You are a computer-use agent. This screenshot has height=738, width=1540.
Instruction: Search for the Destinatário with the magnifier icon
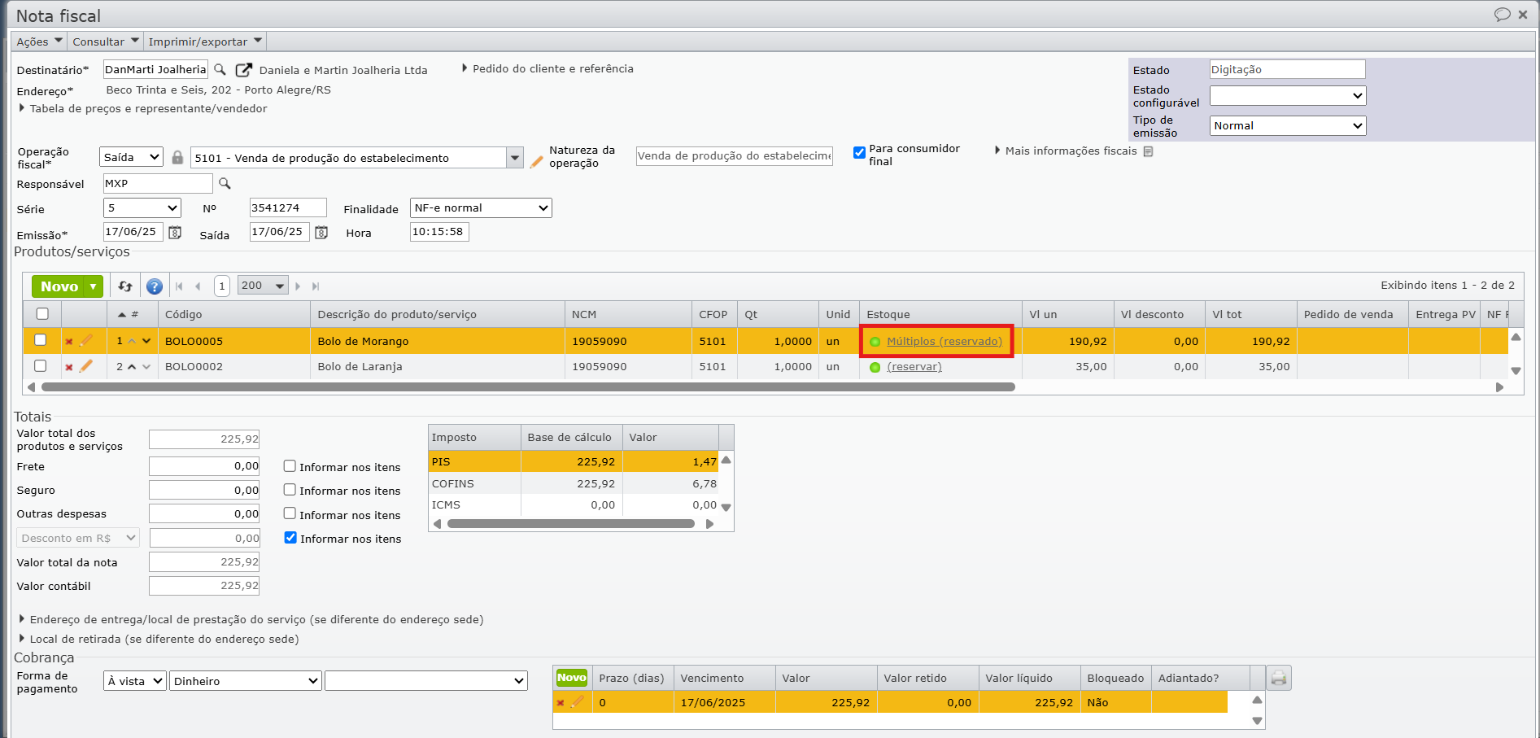click(220, 70)
